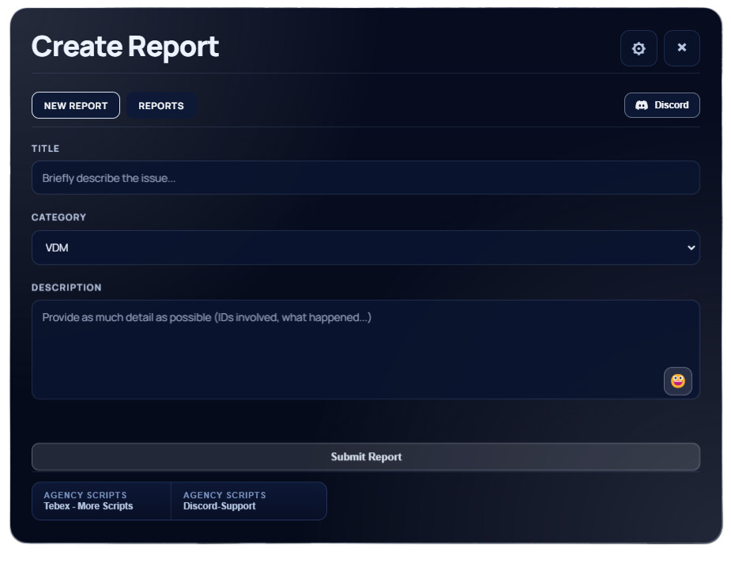
Task: Click AGENCY SCRIPTS text above Discord-Support
Action: [224, 495]
